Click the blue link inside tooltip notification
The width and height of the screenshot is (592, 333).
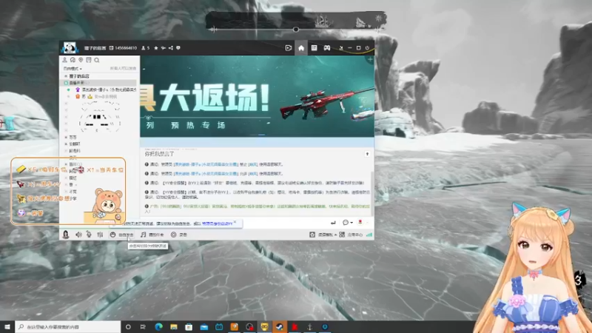[x=217, y=223]
